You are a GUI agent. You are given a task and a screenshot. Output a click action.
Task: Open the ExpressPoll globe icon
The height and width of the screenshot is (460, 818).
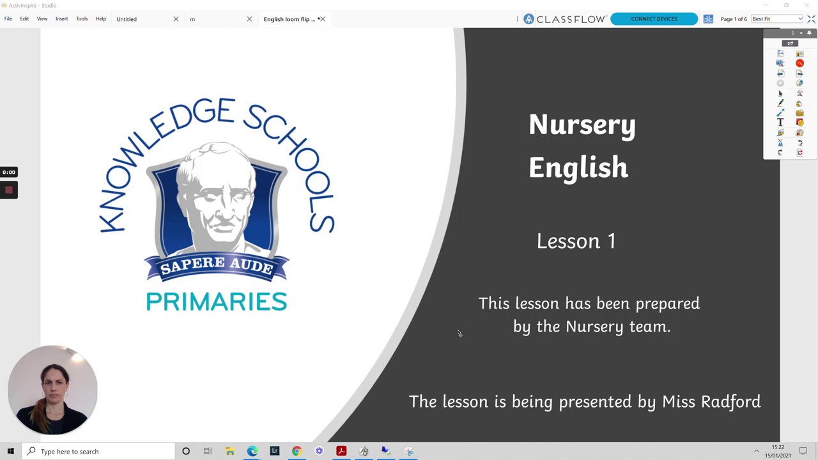[799, 83]
